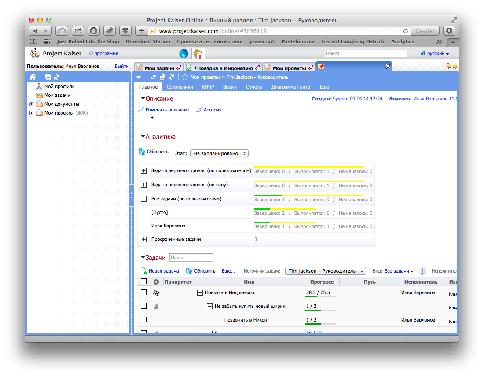Show the Safari bookmarks book icon
Image resolution: width=484 pixels, height=377 pixels.
click(33, 41)
